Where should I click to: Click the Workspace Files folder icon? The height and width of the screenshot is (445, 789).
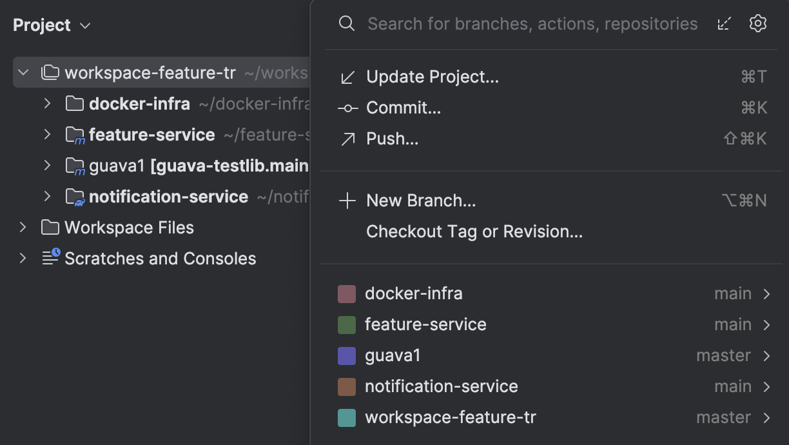click(x=49, y=227)
